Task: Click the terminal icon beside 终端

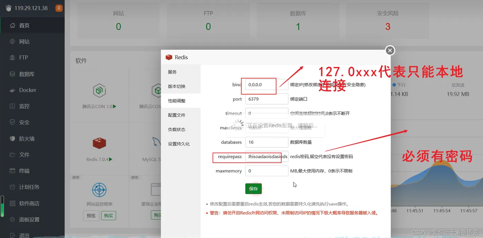Action: 12,171
